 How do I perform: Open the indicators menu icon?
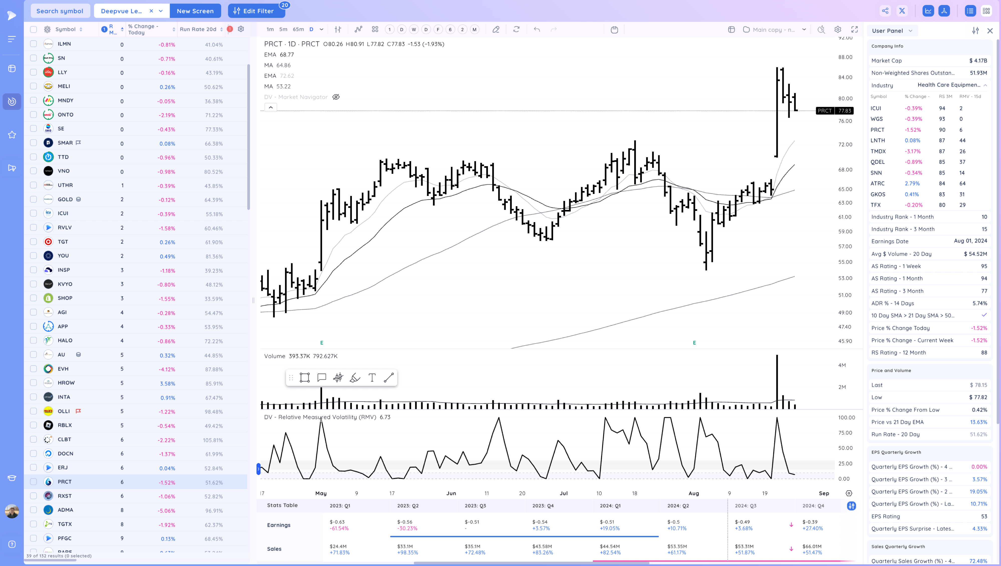pos(358,30)
